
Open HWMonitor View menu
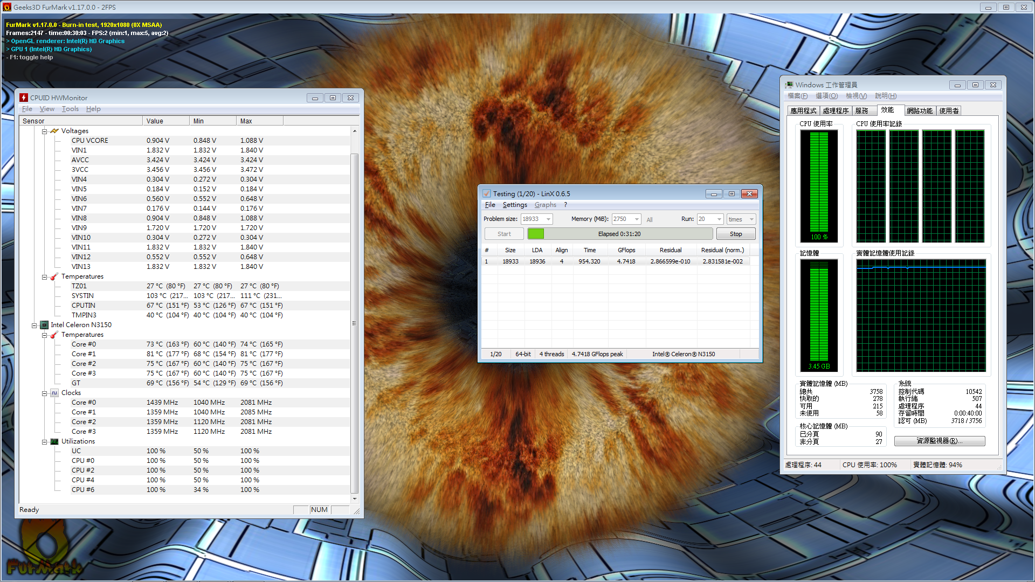(47, 109)
